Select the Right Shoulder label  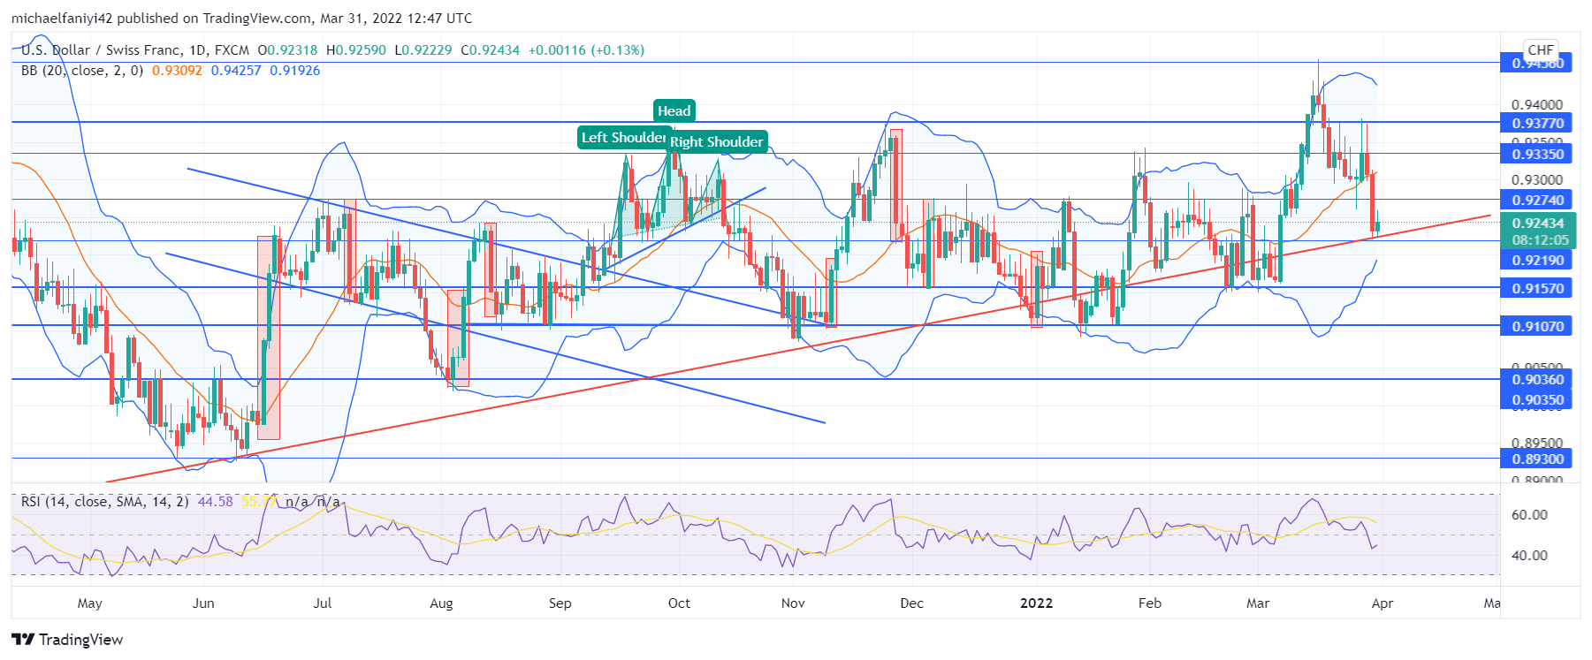point(717,141)
